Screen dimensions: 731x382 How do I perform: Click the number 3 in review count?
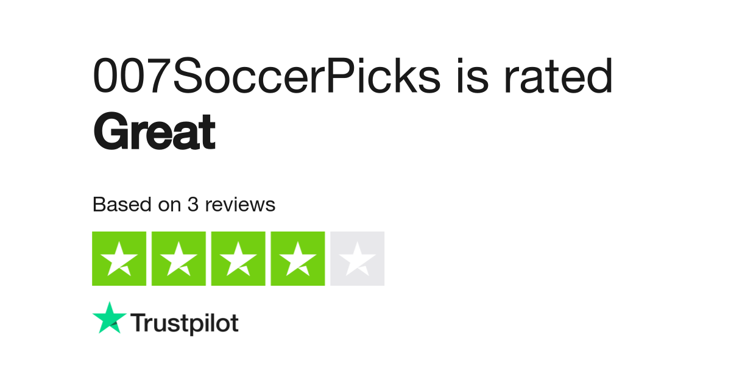click(192, 205)
